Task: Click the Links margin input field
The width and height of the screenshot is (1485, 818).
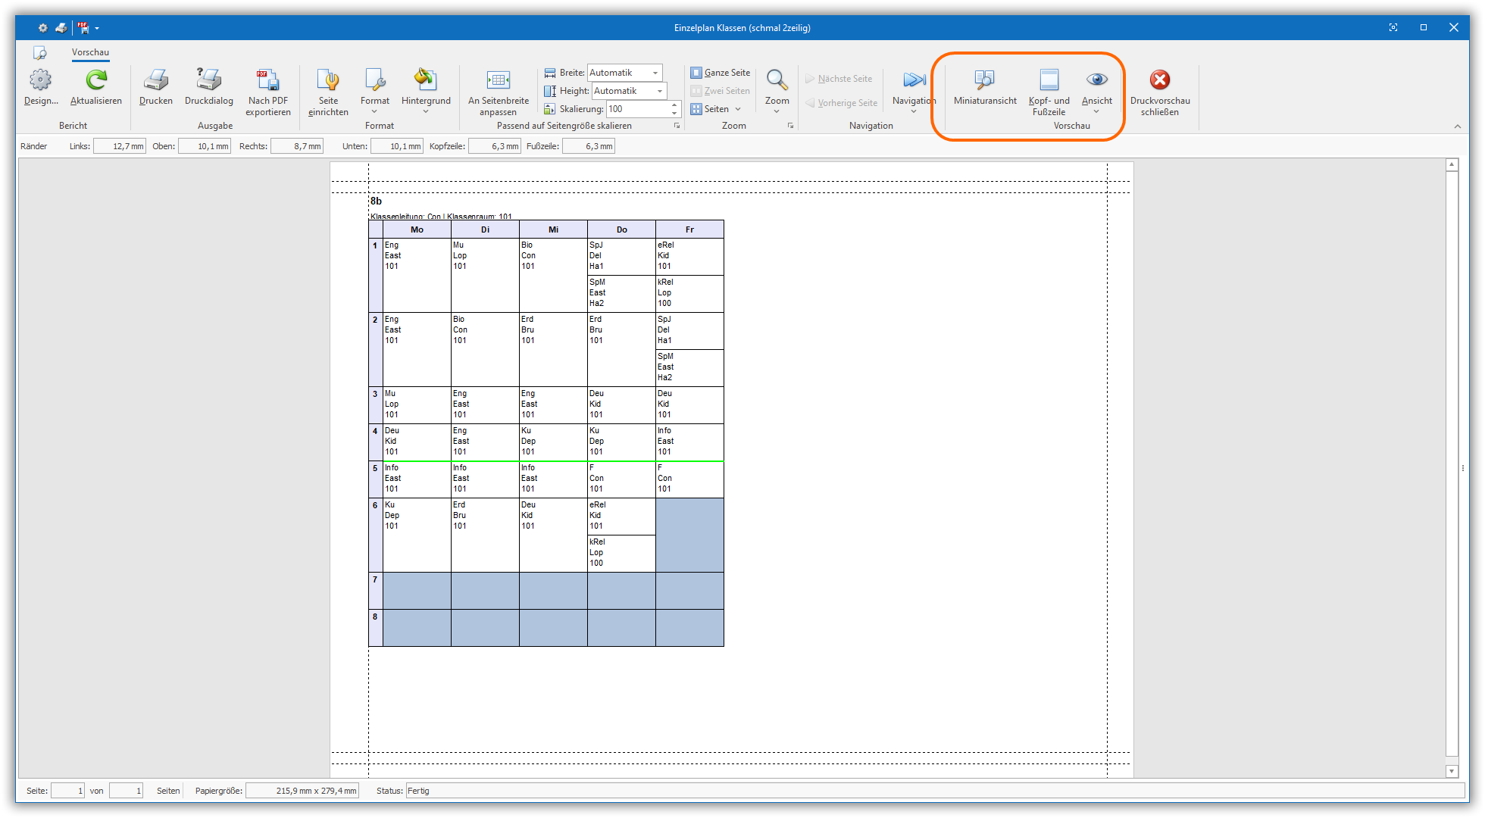Action: [x=119, y=146]
